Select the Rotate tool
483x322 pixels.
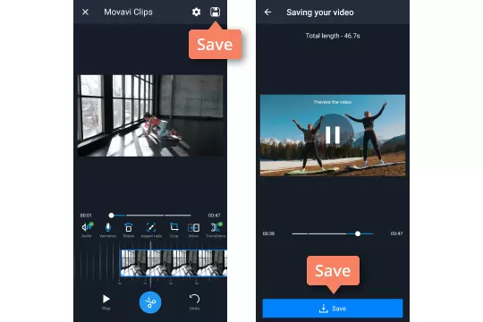pyautogui.click(x=129, y=230)
